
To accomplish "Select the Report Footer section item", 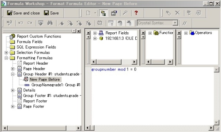I will tap(35, 101).
